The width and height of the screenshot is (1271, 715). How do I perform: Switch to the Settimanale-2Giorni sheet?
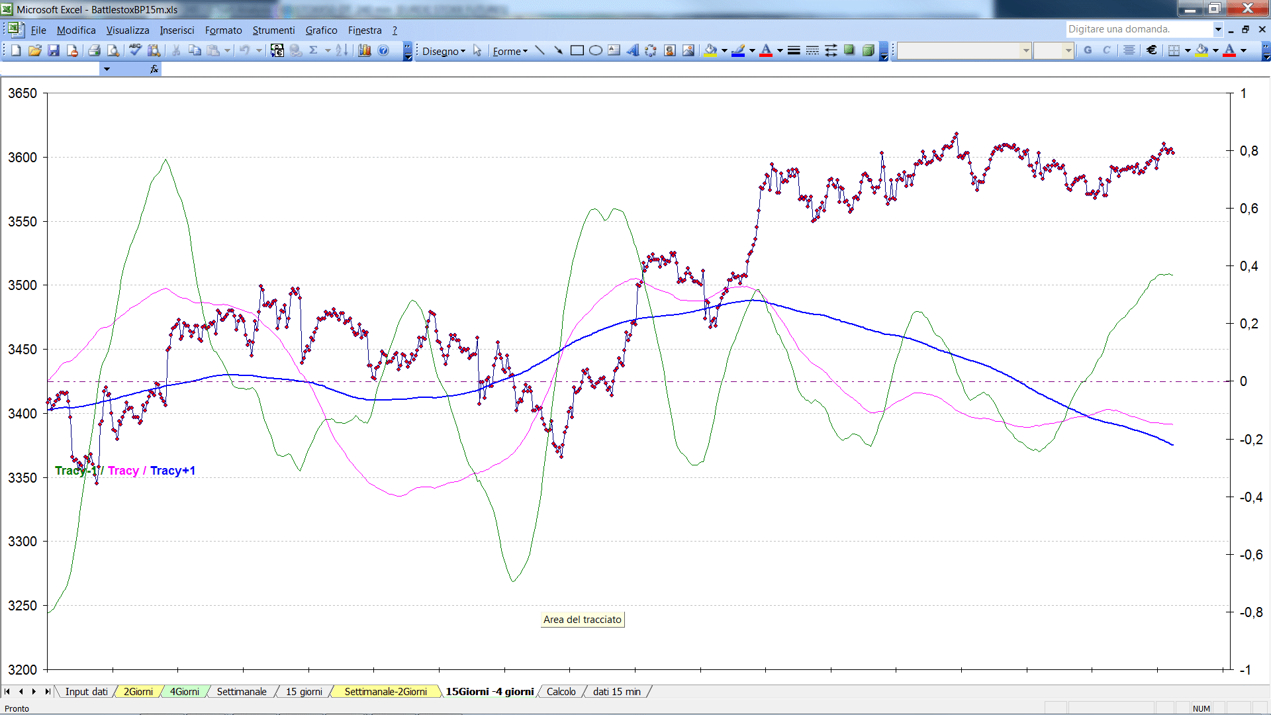(x=385, y=691)
